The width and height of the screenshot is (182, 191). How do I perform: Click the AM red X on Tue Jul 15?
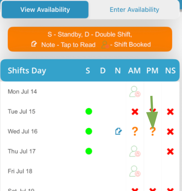[135, 112]
